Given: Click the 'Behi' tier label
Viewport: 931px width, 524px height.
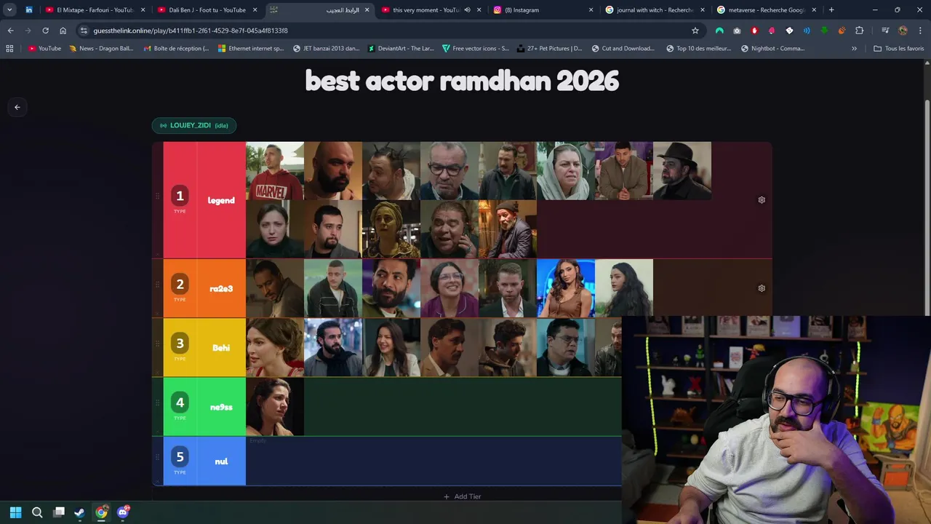Looking at the screenshot, I should point(221,348).
